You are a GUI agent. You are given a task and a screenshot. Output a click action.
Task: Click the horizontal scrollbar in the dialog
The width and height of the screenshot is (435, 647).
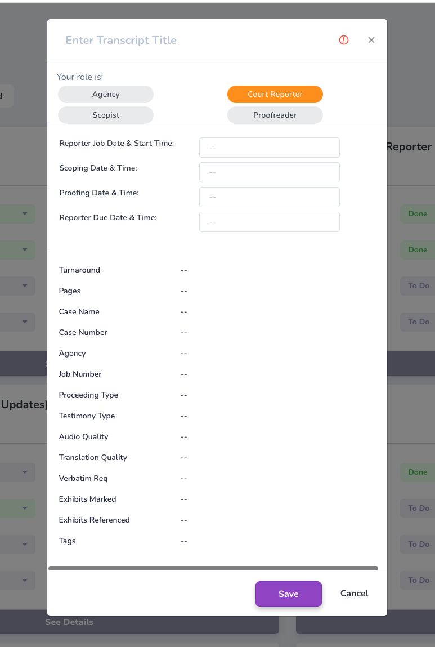(213, 569)
